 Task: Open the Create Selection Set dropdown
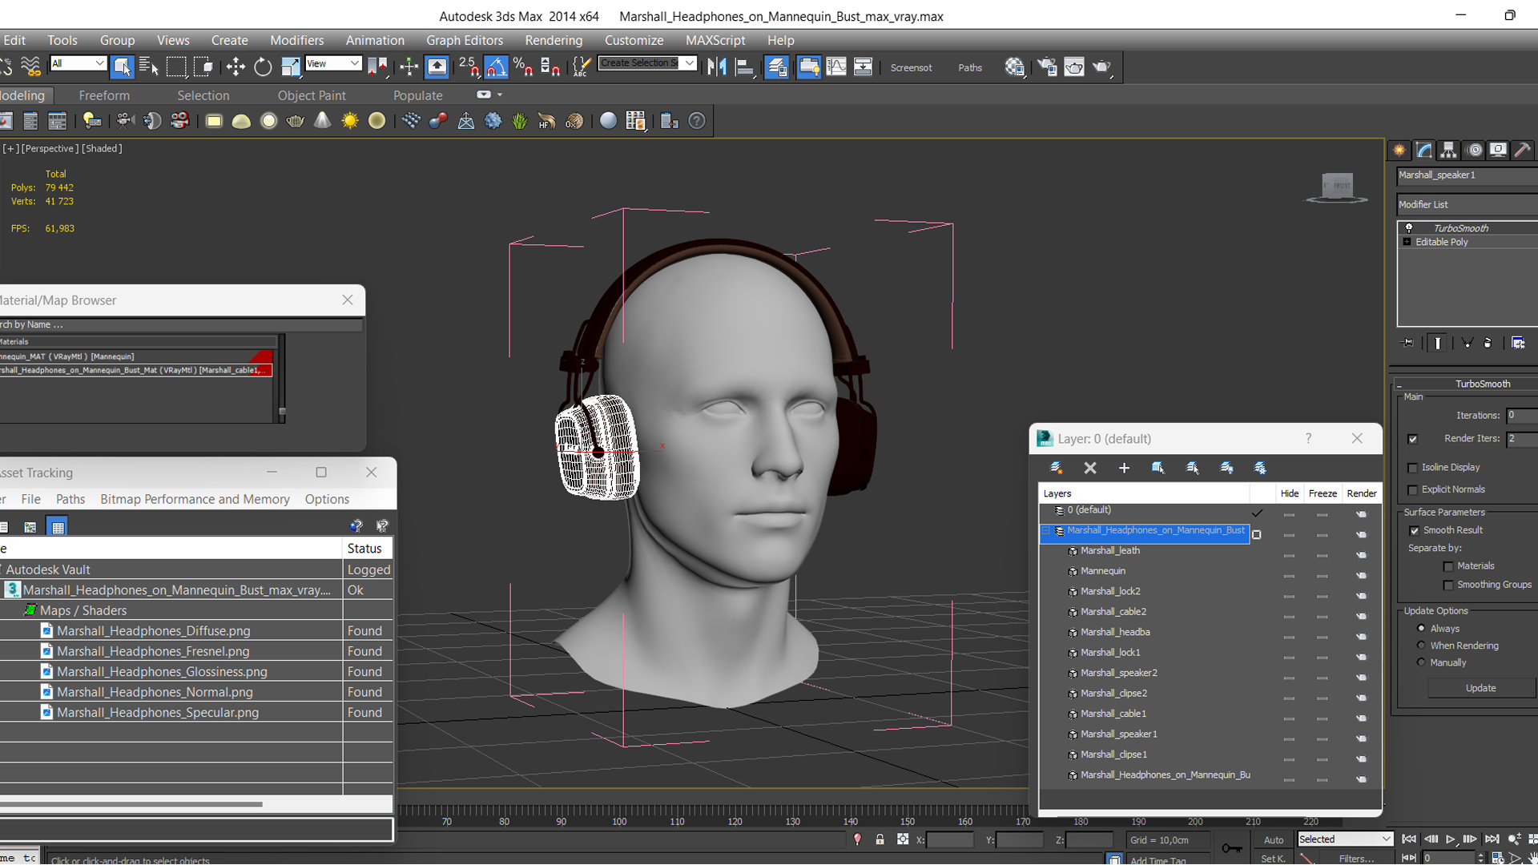point(647,63)
